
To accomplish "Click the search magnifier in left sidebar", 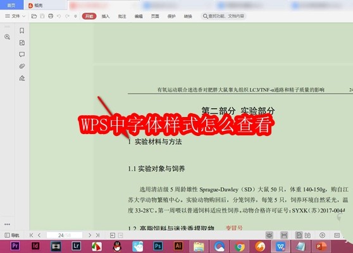I will tap(7, 37).
